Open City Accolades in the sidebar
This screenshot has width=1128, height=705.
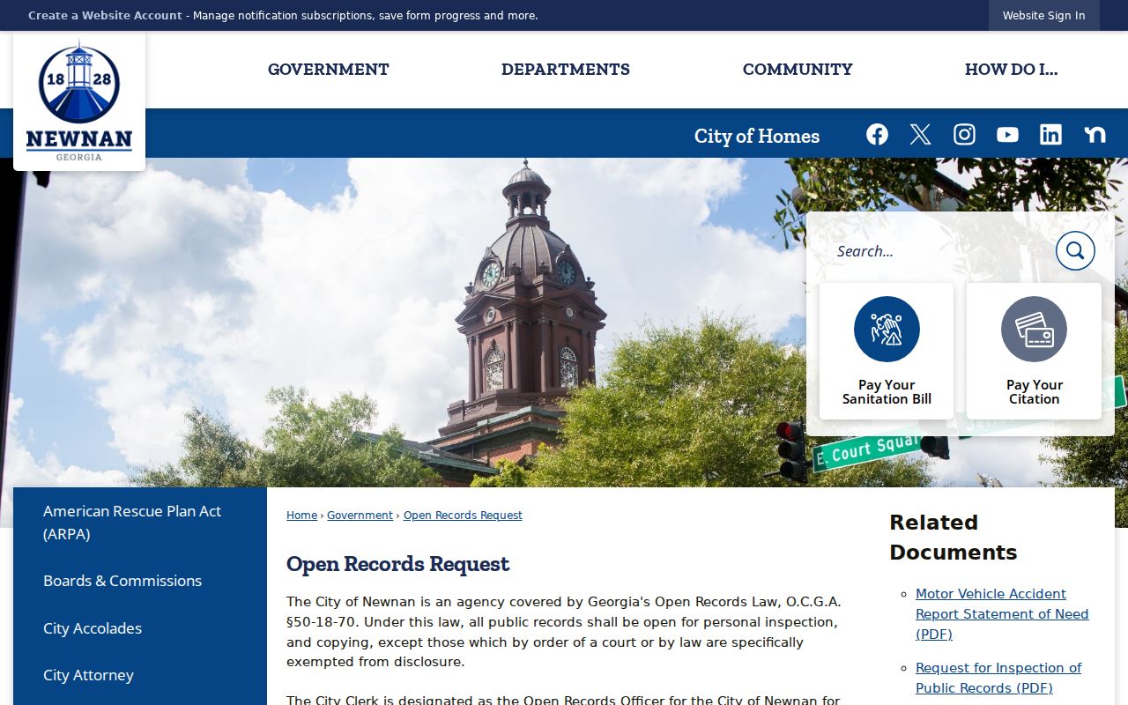click(x=139, y=628)
